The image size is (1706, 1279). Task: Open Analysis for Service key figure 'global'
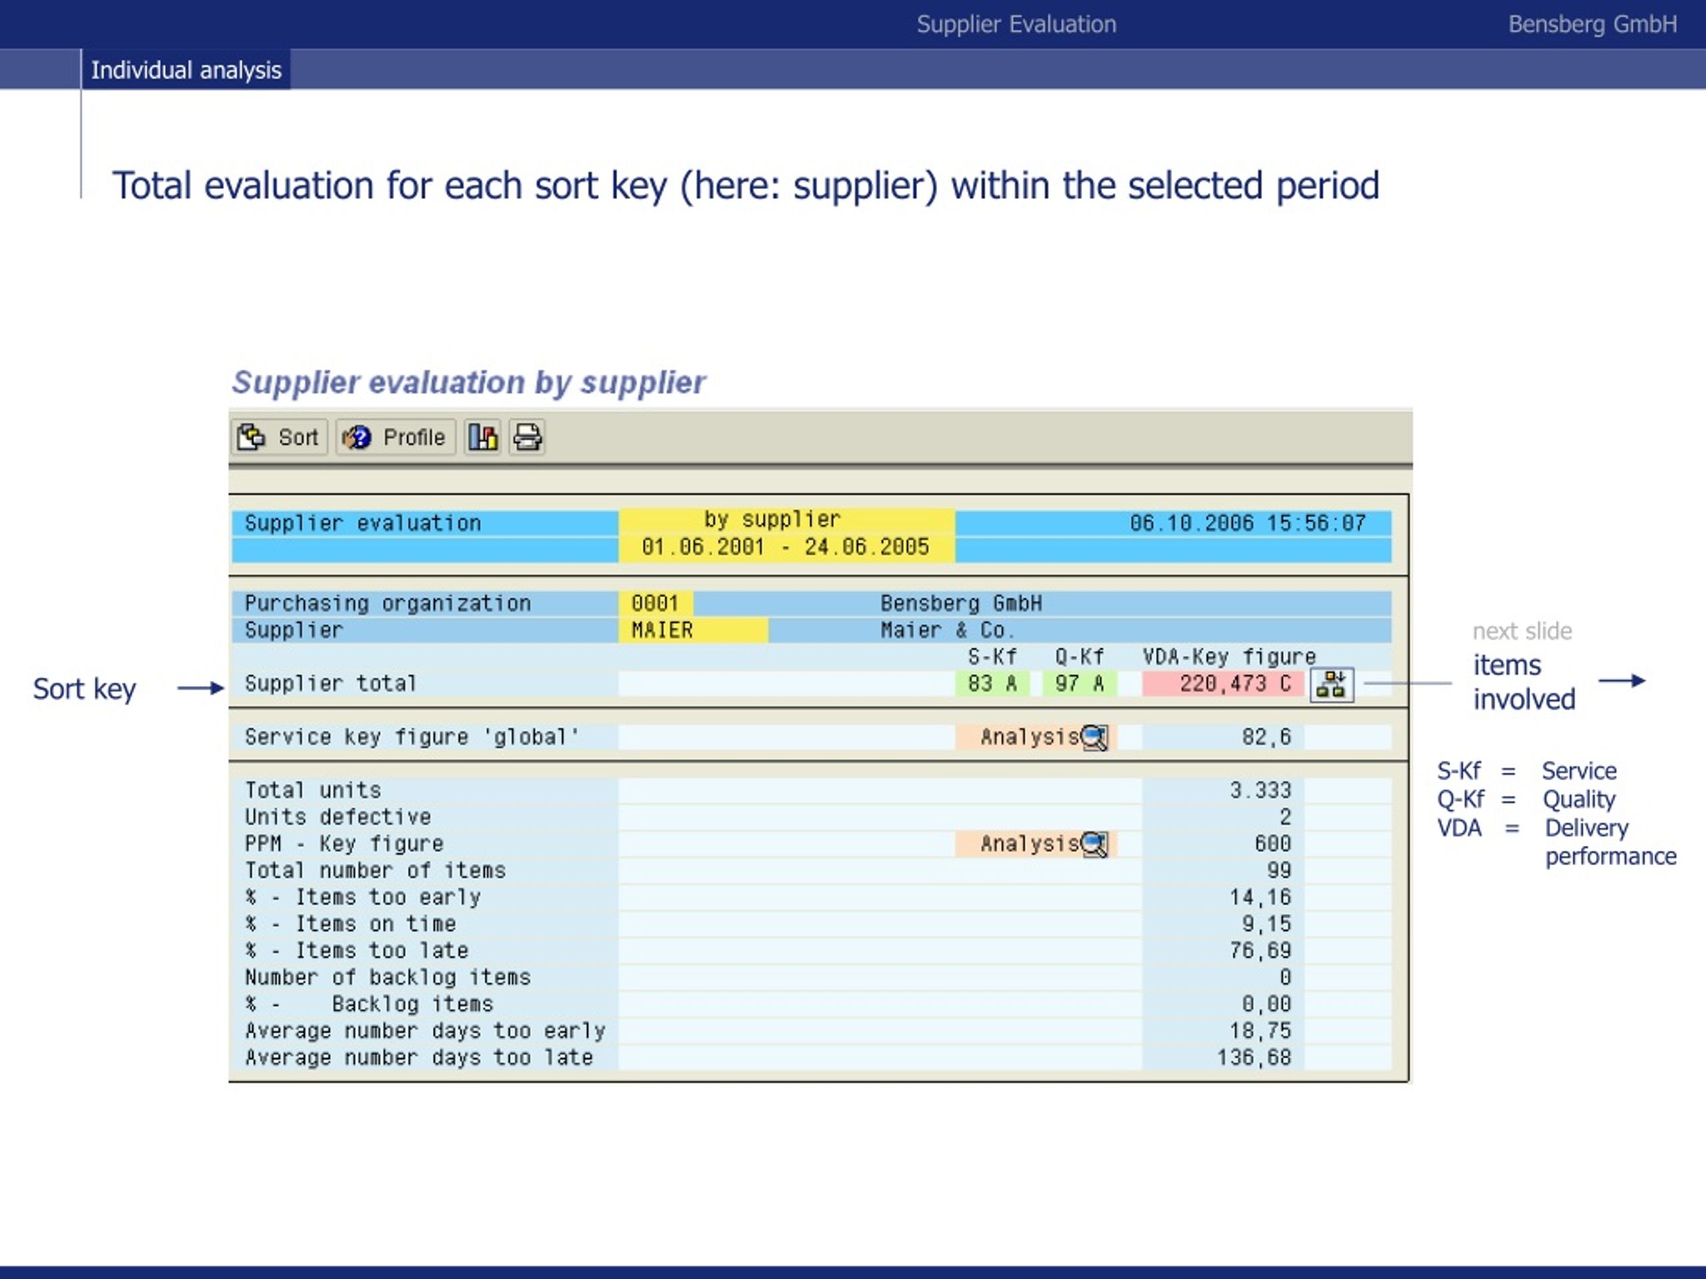[x=1036, y=737]
